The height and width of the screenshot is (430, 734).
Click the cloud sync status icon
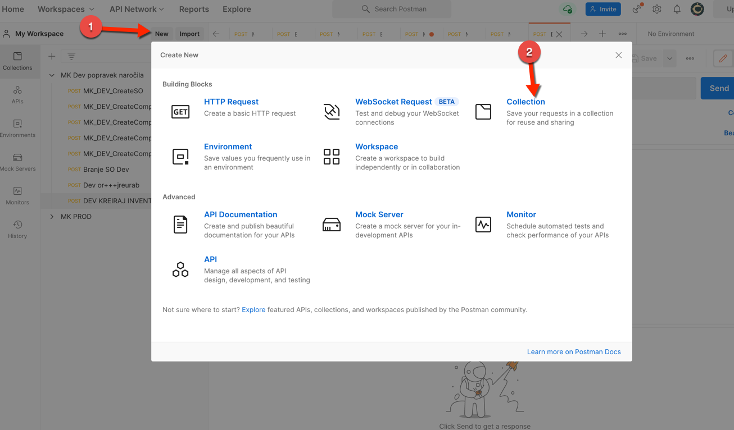[568, 9]
